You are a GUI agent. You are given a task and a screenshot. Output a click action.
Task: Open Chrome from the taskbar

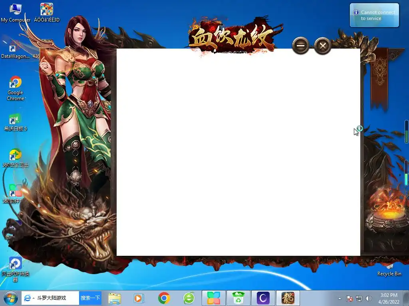tap(164, 298)
